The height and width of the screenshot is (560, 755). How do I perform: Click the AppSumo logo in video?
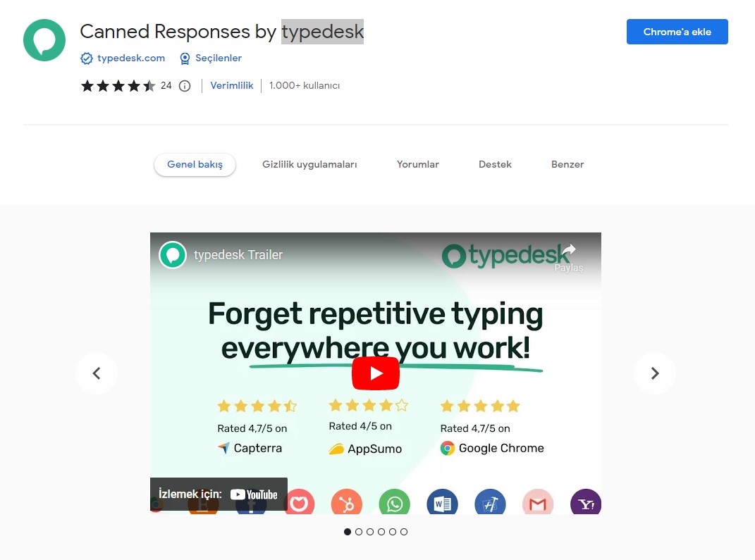click(365, 449)
